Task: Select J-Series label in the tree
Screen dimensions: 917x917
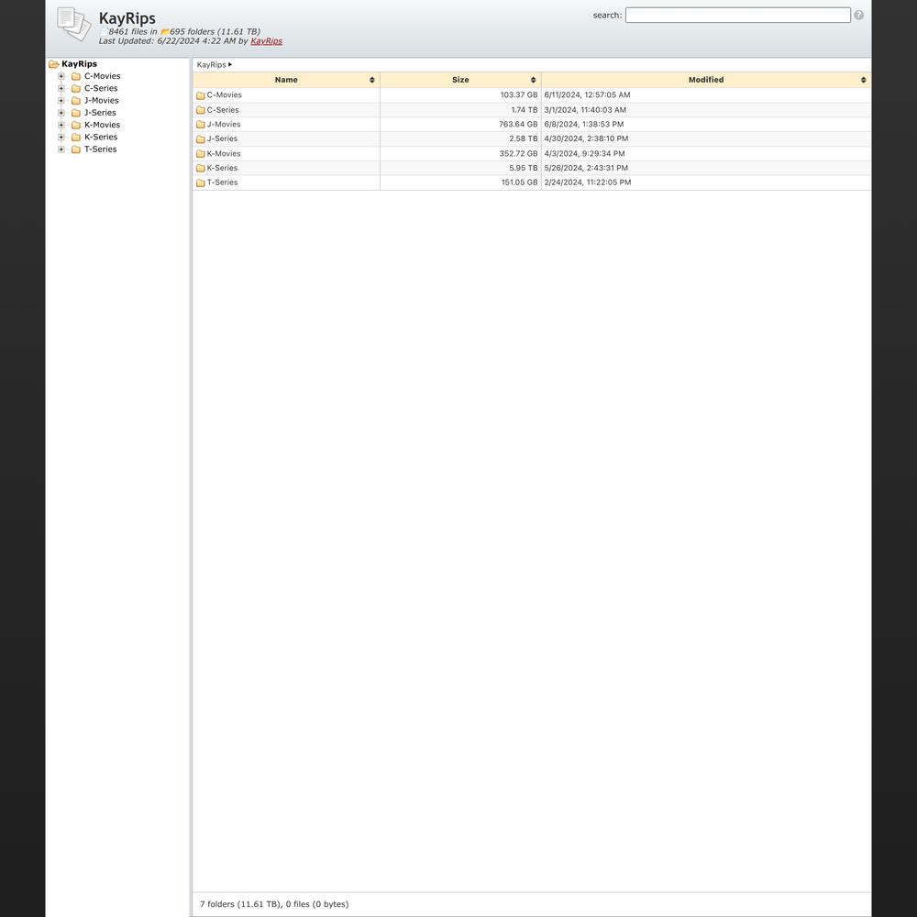Action: (100, 113)
